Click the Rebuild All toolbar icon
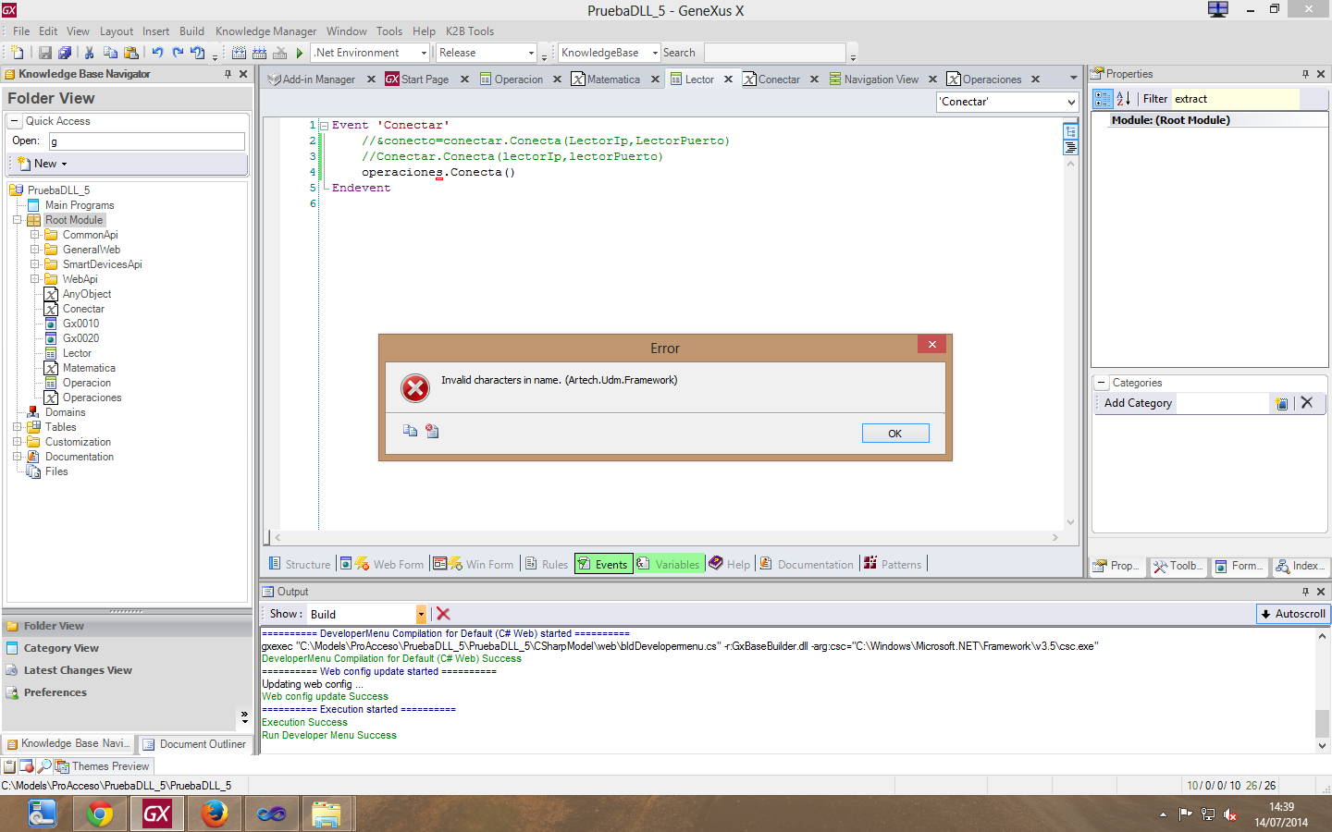This screenshot has width=1332, height=832. [x=259, y=53]
